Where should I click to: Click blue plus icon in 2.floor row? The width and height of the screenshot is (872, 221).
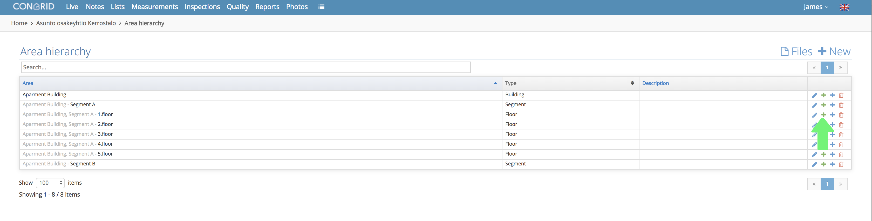(832, 125)
